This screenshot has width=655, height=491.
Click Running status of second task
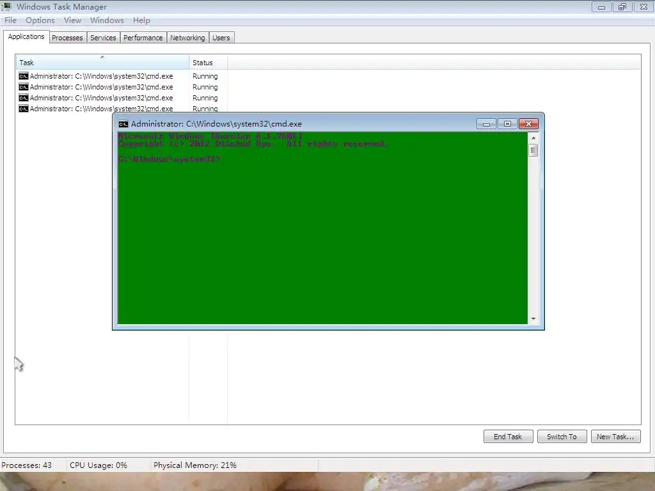click(205, 87)
